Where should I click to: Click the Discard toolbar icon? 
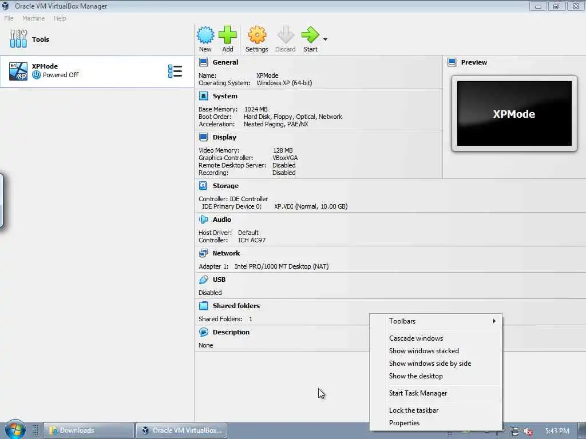pyautogui.click(x=286, y=35)
